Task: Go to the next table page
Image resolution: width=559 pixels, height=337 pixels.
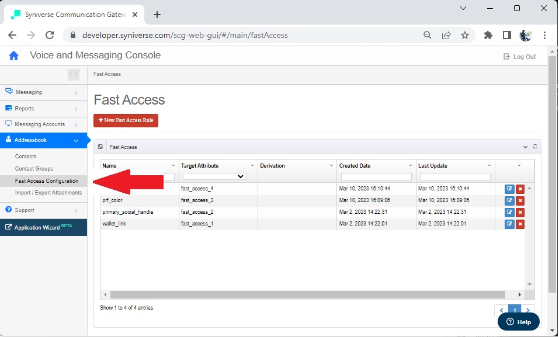Action: coord(528,310)
